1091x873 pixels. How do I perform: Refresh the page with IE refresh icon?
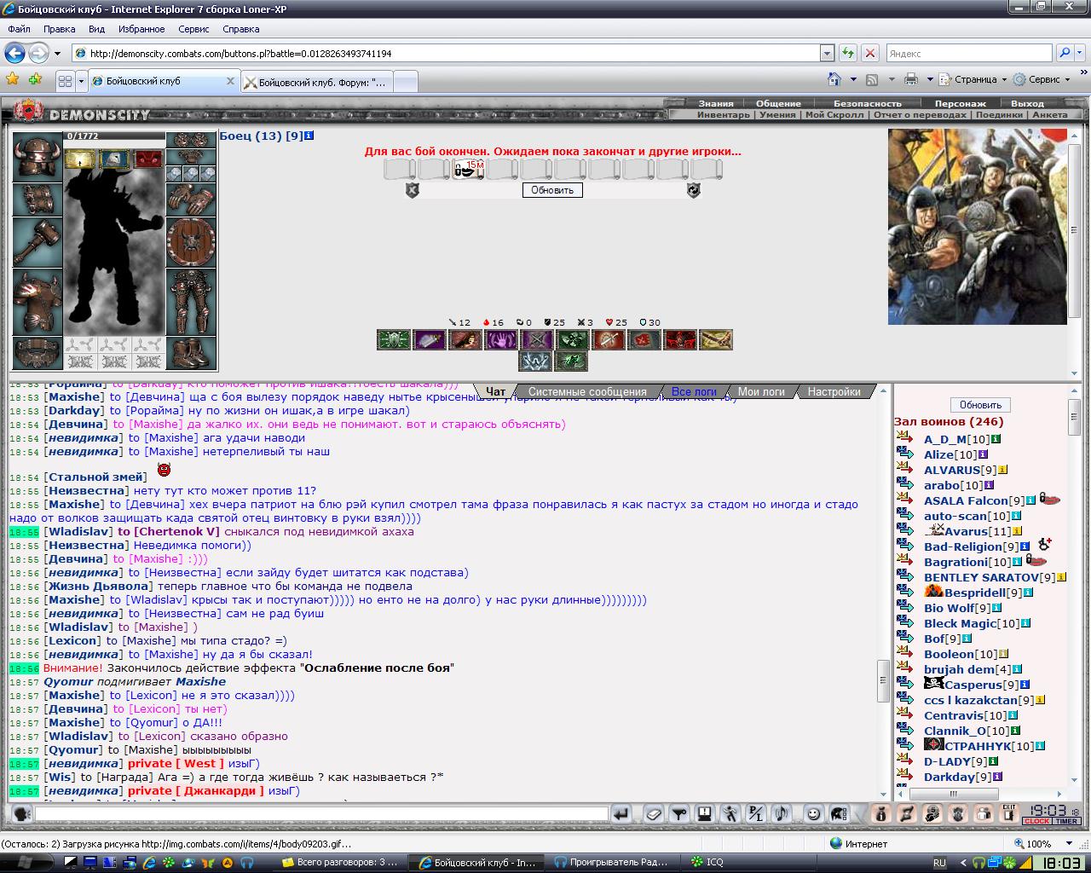click(x=847, y=53)
